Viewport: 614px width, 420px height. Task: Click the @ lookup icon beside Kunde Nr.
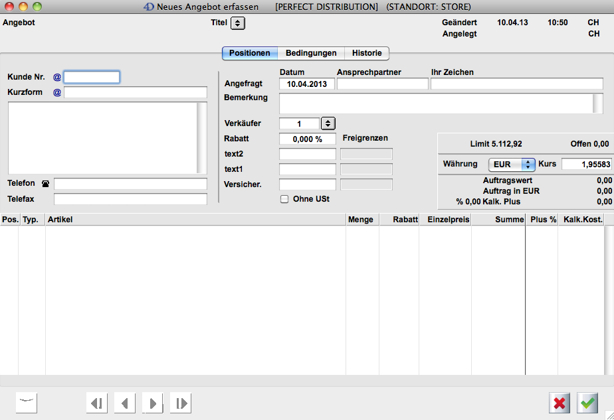pos(56,78)
